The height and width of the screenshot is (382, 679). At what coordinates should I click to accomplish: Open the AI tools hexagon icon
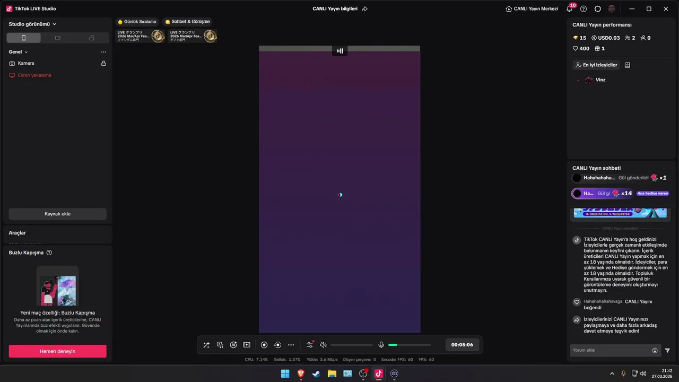pos(233,345)
